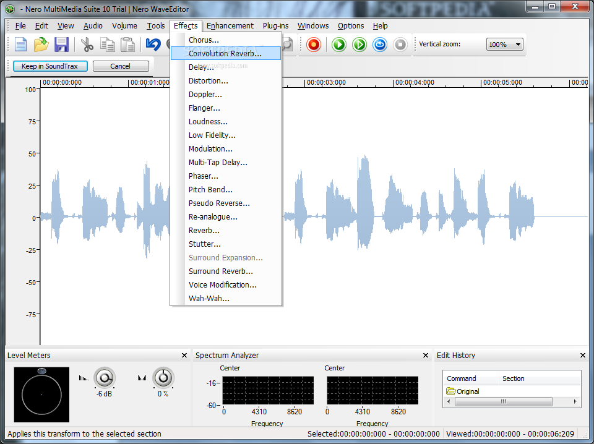
Task: Select the Delay... effect
Action: click(x=226, y=67)
